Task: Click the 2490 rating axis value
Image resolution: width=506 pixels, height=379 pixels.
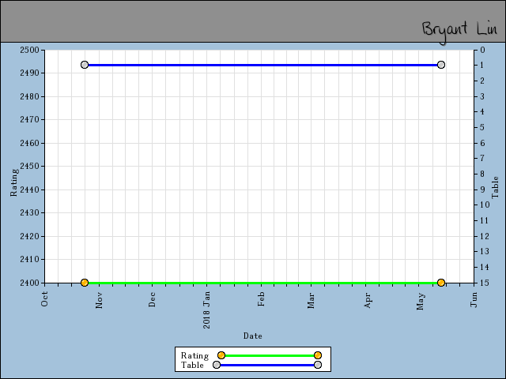Action: pyautogui.click(x=29, y=73)
